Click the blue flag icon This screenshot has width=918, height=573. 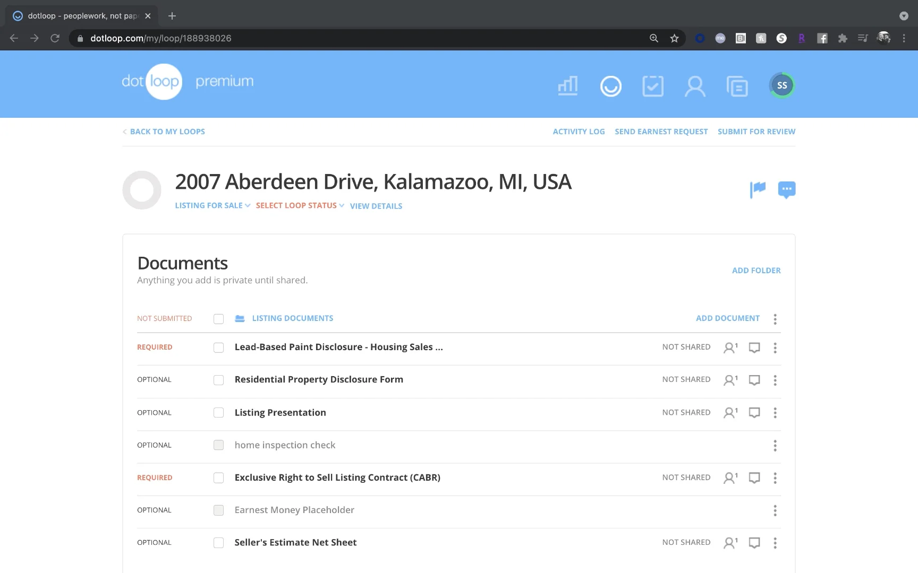tap(758, 189)
